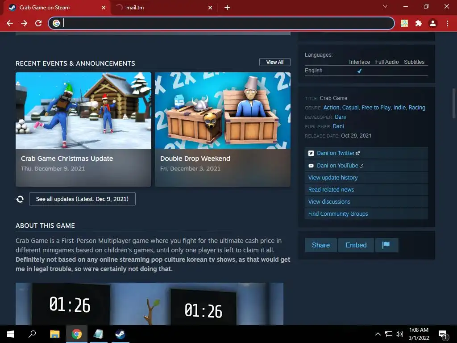Click the flag report button

click(386, 245)
